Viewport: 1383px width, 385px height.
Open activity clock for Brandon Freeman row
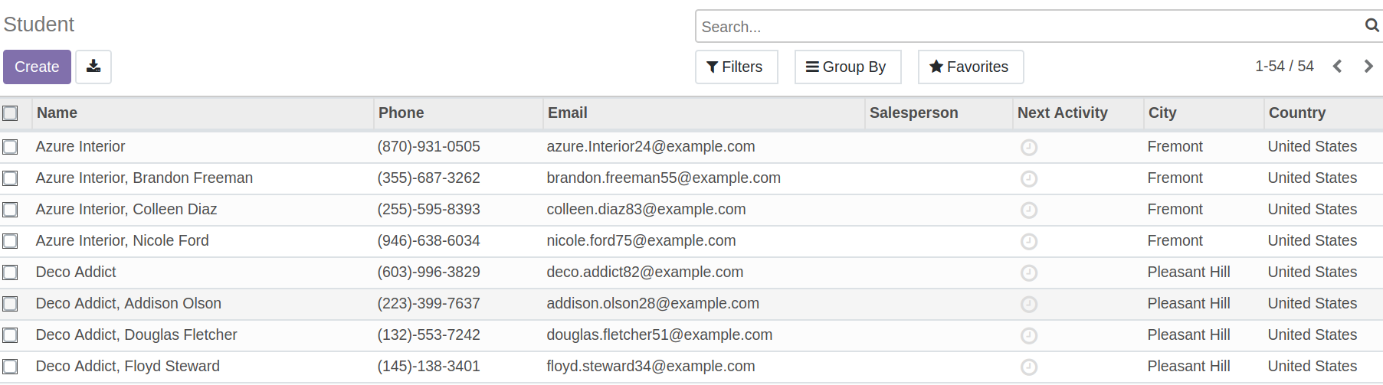click(x=1029, y=178)
